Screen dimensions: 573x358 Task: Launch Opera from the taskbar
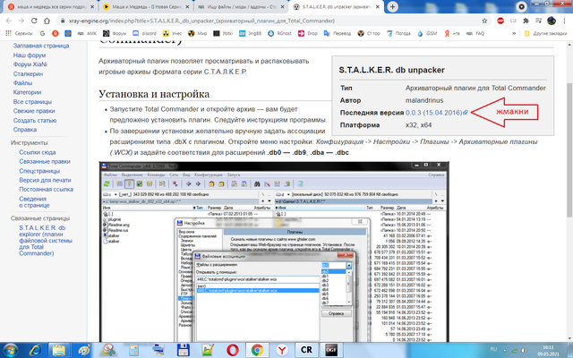point(233,350)
